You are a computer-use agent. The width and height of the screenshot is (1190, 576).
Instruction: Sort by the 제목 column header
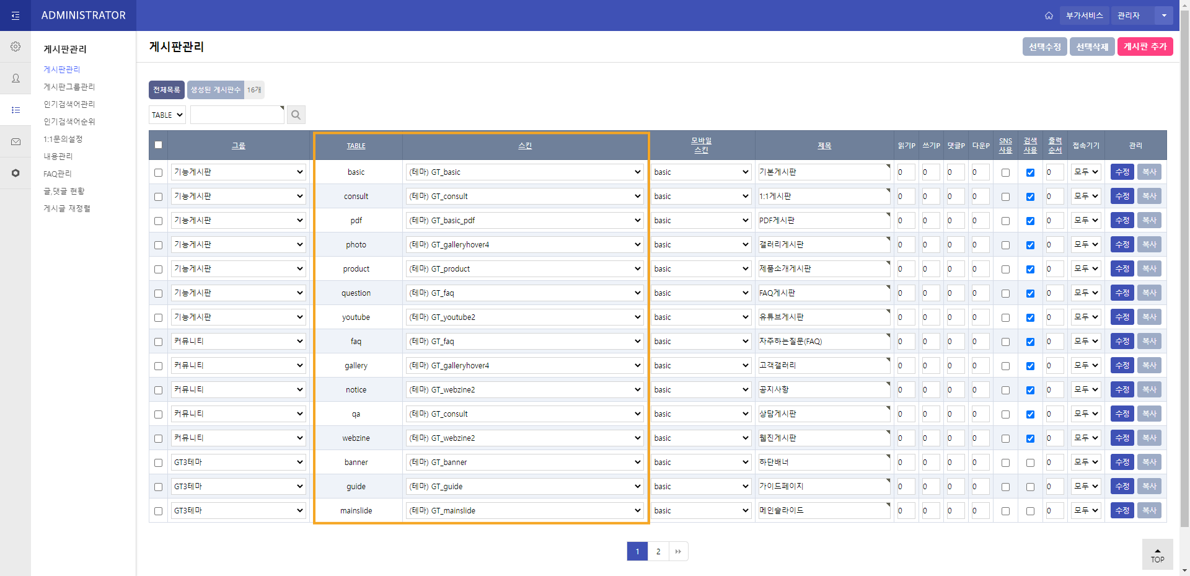tap(824, 146)
